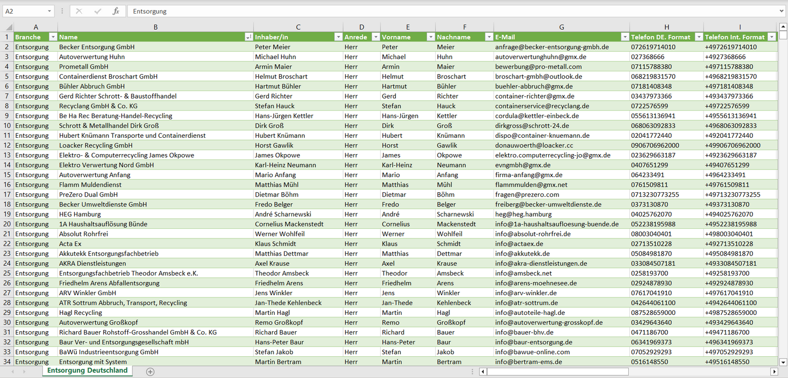Viewport: 788px width, 378px height.
Task: Click the vertical scrollbar down arrow
Action: 783,362
